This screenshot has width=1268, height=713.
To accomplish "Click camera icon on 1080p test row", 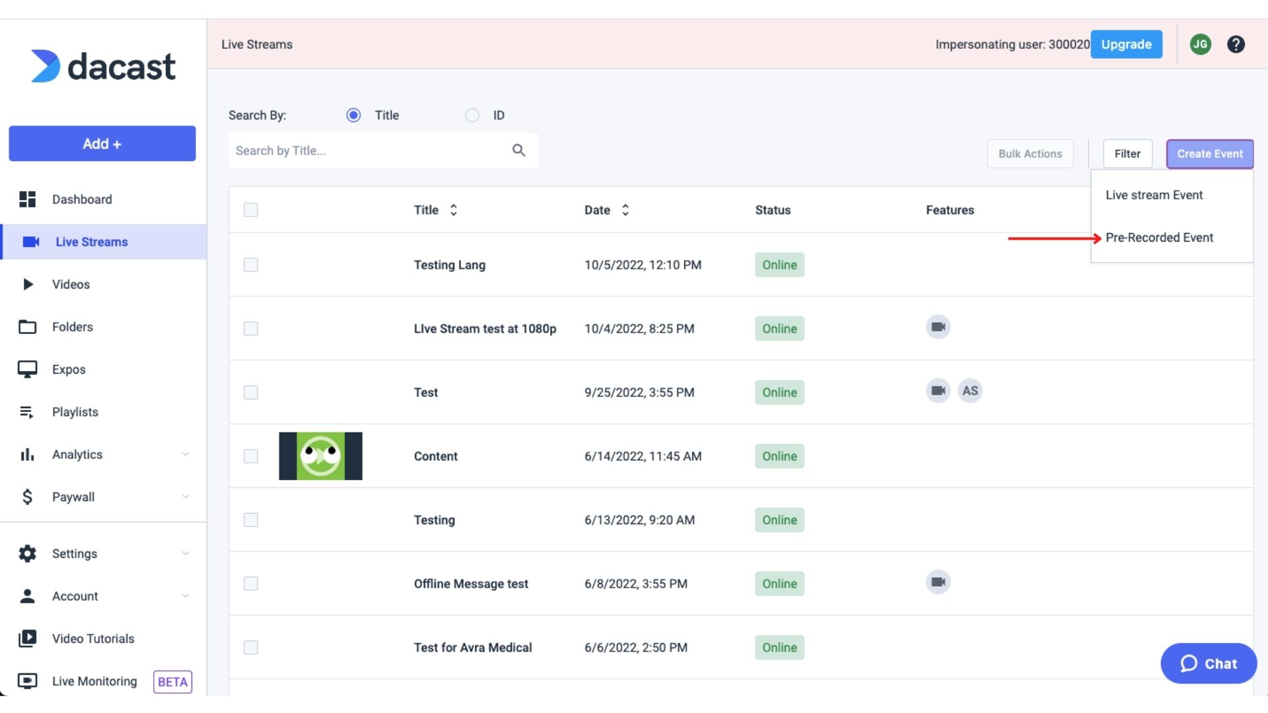I will 938,327.
